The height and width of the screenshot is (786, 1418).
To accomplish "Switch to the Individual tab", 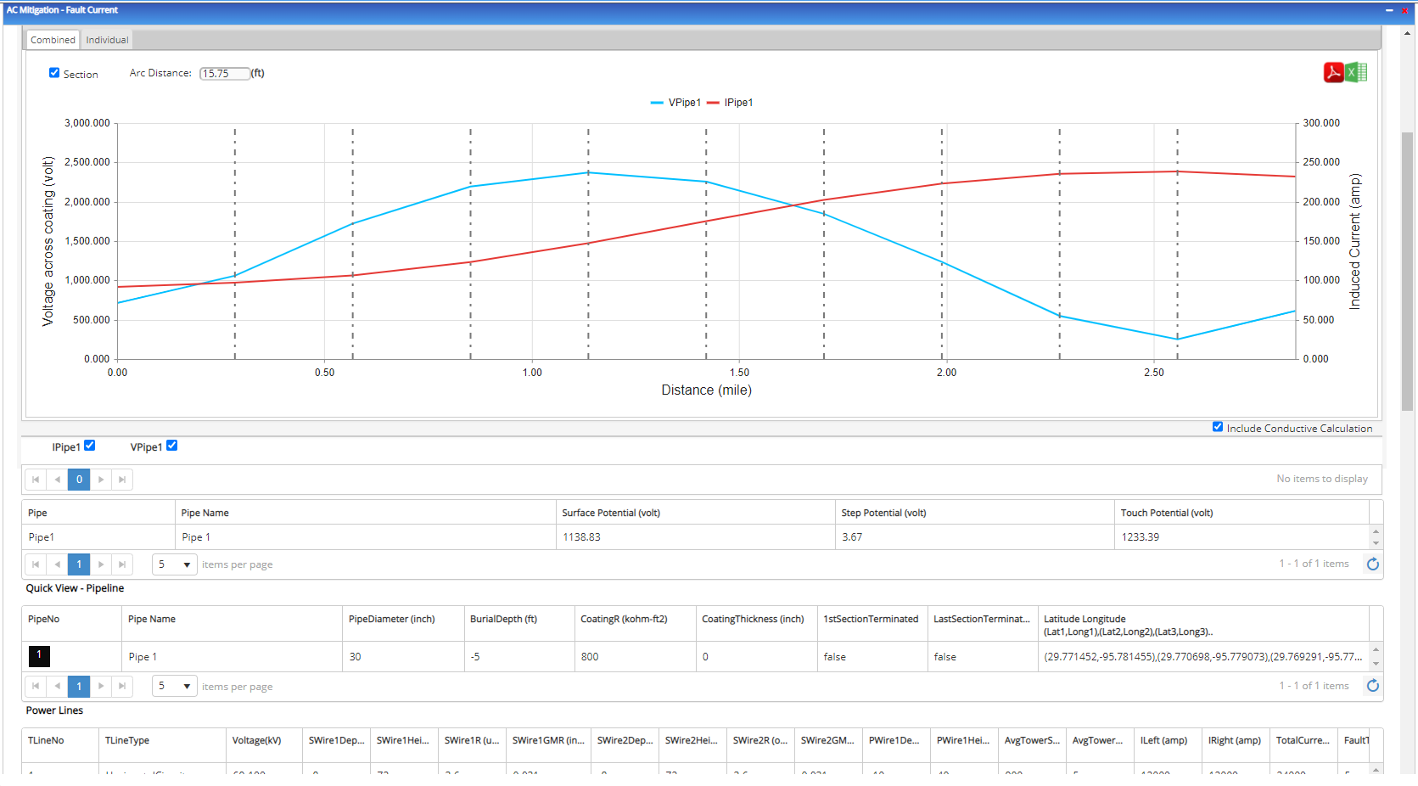I will (106, 39).
